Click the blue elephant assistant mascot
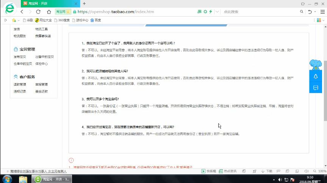327x183 pixels. [x=316, y=64]
